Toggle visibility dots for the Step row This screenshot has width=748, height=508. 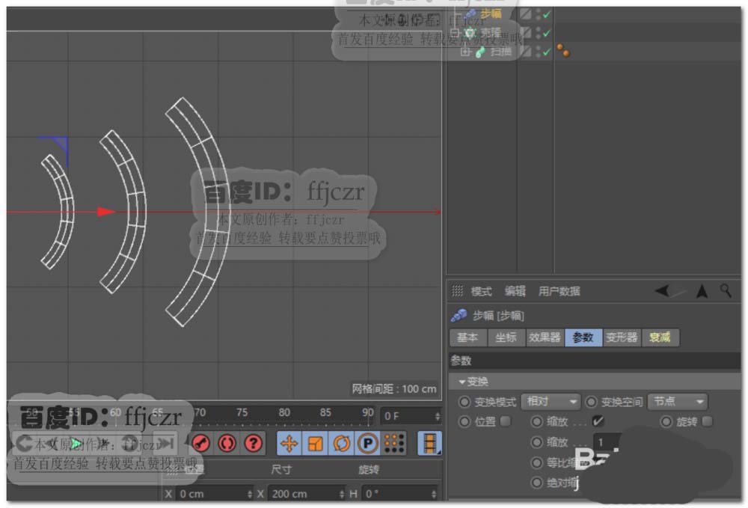pos(538,14)
